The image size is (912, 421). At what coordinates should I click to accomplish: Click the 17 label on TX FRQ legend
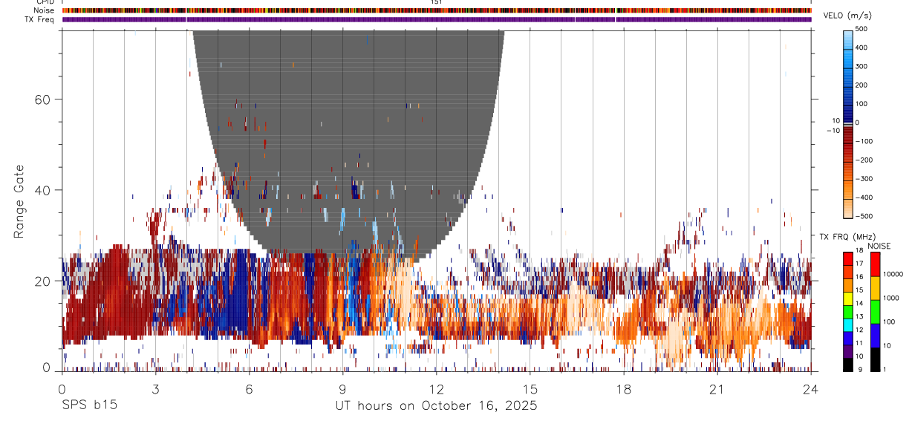coord(859,264)
